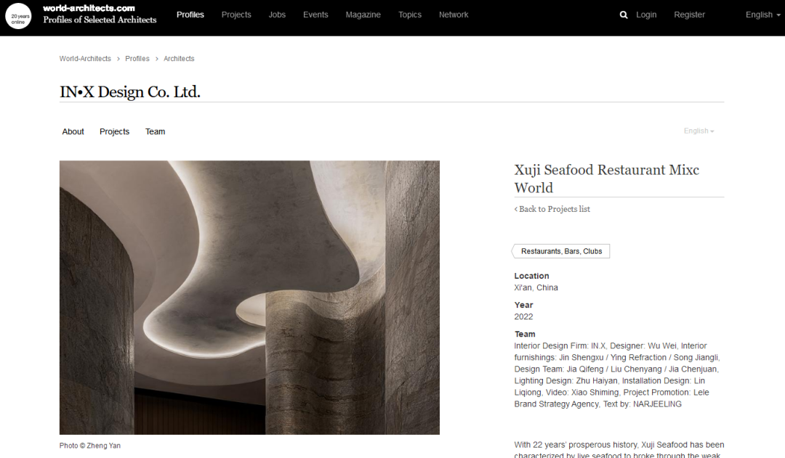Screen dimensions: 785x458
Task: Go to the Jobs section
Action: (277, 15)
